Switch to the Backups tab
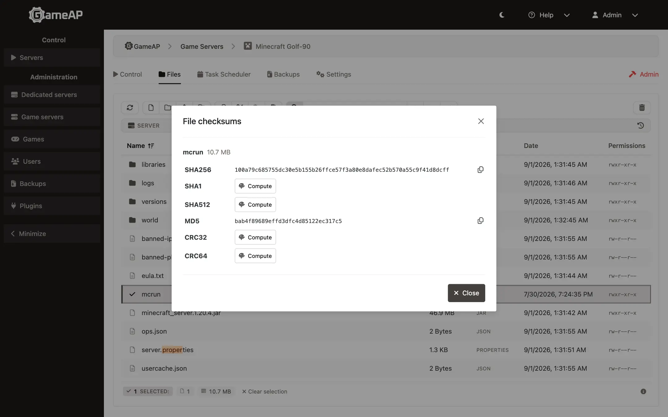This screenshot has height=417, width=668. [283, 74]
